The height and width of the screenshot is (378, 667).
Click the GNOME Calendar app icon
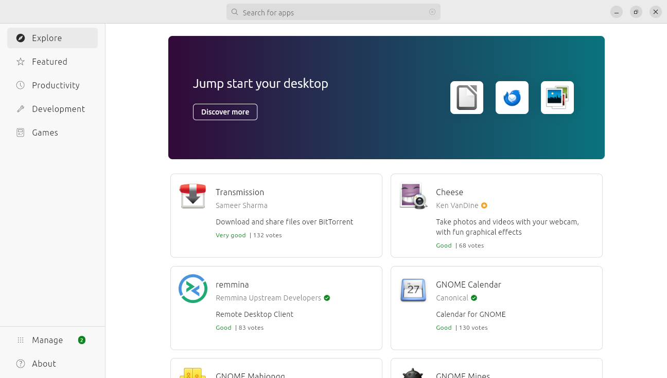tap(413, 290)
